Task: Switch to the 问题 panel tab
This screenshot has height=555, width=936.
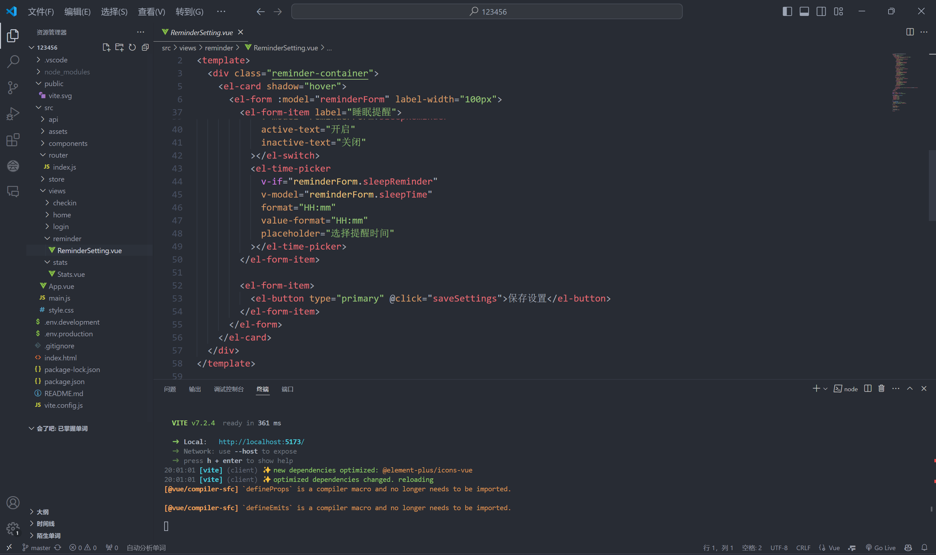Action: coord(170,389)
